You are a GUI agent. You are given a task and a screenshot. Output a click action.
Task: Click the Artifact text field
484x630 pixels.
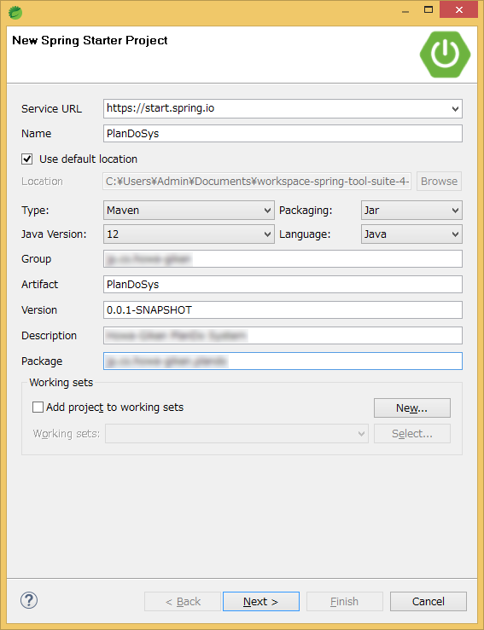tap(283, 285)
